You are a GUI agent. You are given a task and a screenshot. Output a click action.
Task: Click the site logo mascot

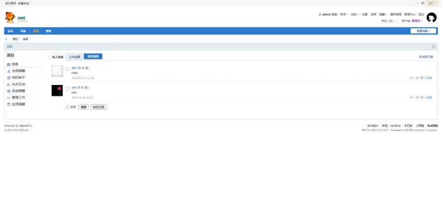coord(10,18)
